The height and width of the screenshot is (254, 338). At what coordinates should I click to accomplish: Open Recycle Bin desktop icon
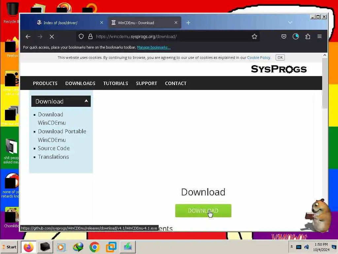coord(11,13)
